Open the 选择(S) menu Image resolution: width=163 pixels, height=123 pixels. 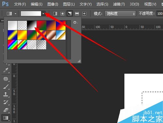pyautogui.click(x=102, y=4)
